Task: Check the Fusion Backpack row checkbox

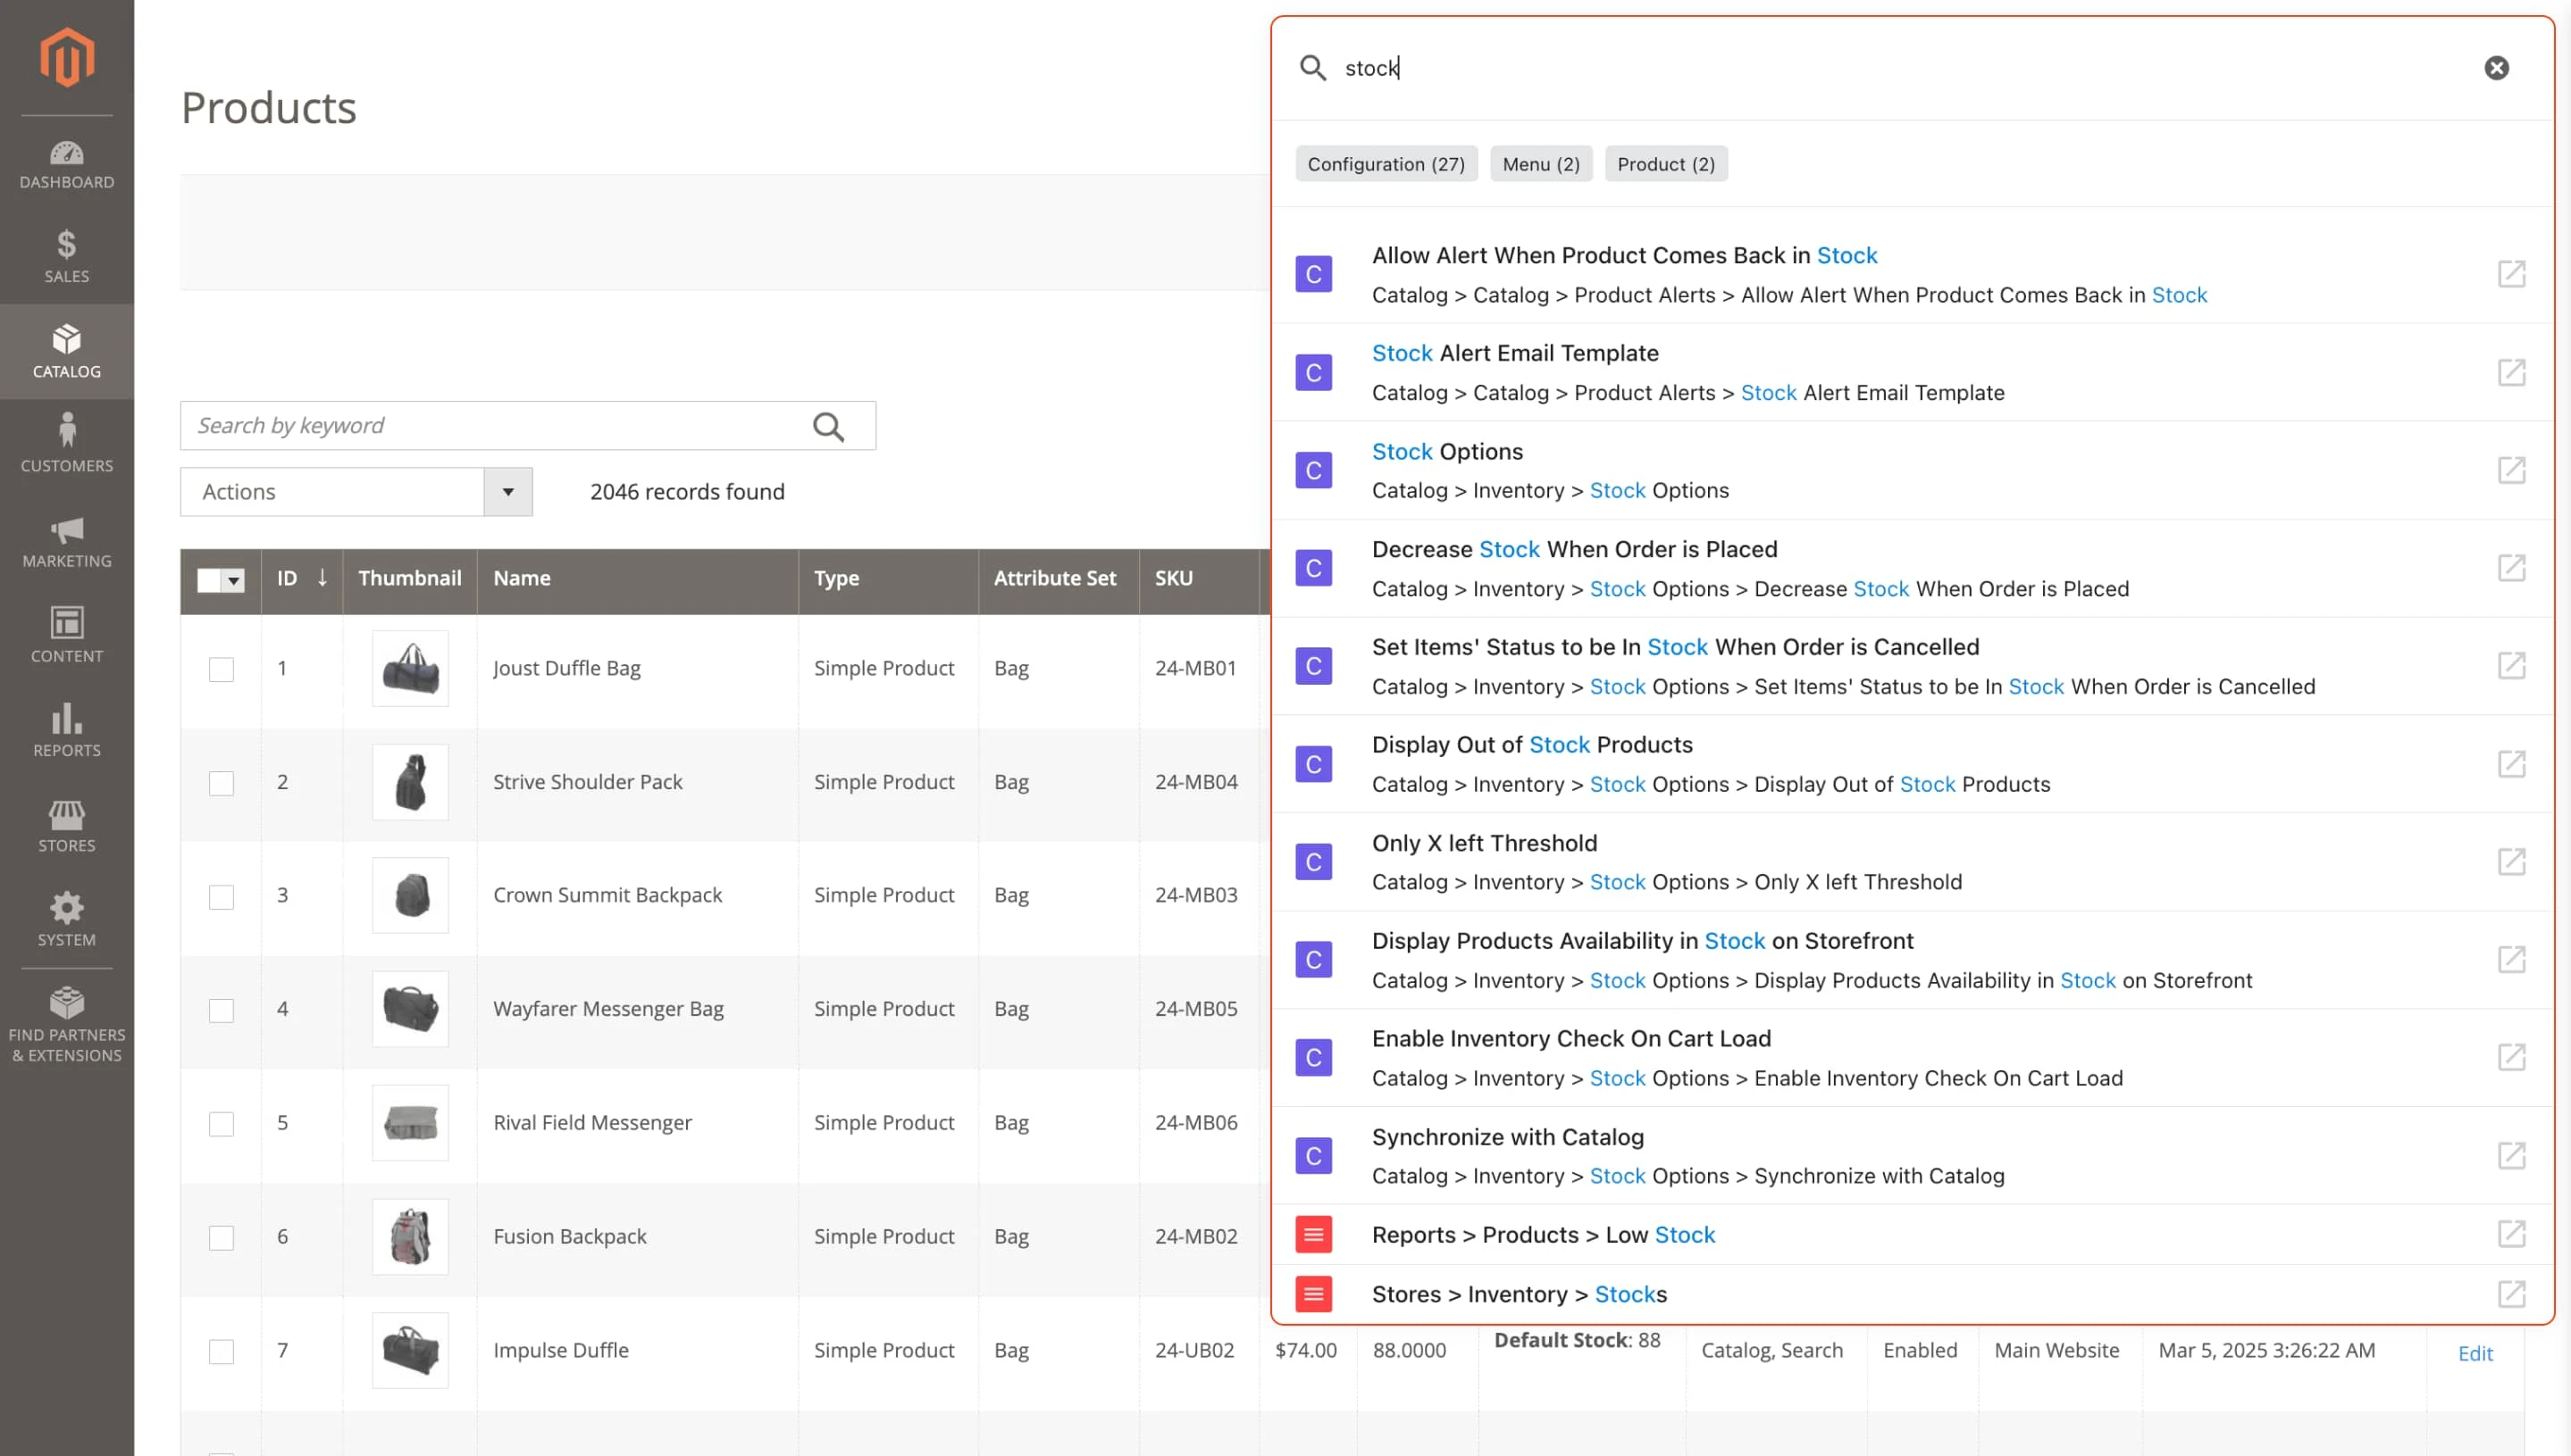Action: [221, 1237]
